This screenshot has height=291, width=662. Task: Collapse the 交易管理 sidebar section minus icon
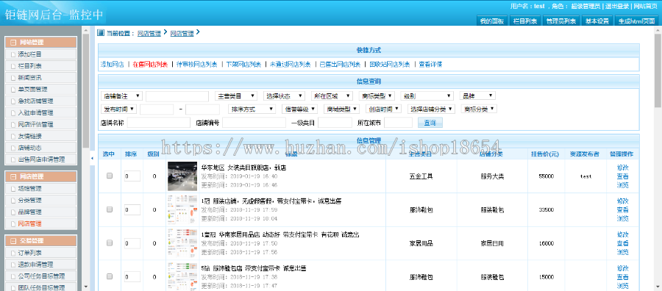coord(13,241)
